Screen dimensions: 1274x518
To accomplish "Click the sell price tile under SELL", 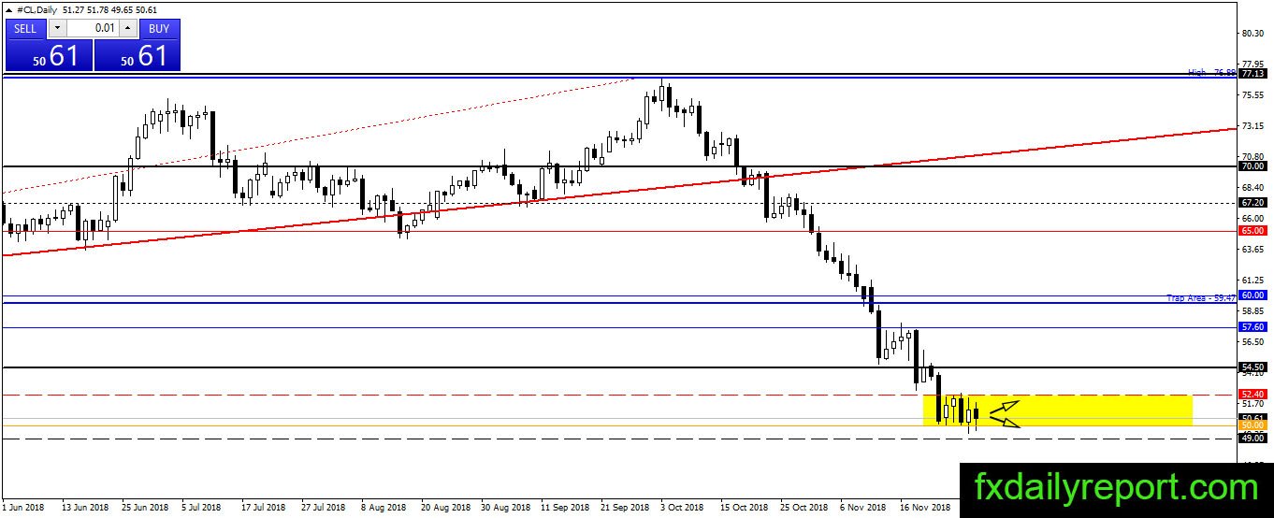I will point(49,55).
